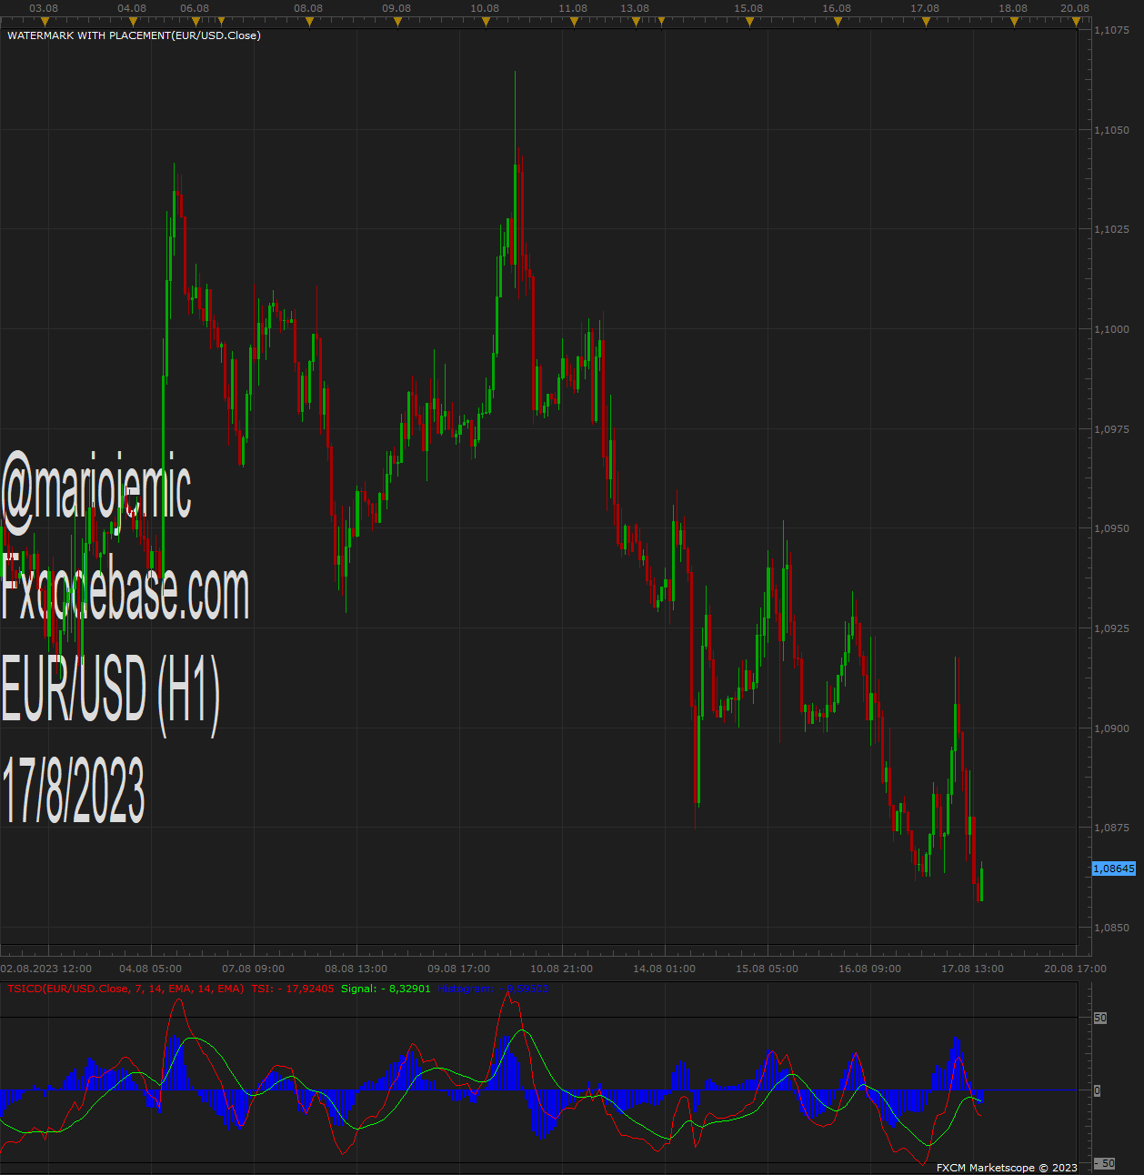This screenshot has width=1144, height=1175.
Task: Click the 20.08 date label at top
Action: tap(1075, 8)
